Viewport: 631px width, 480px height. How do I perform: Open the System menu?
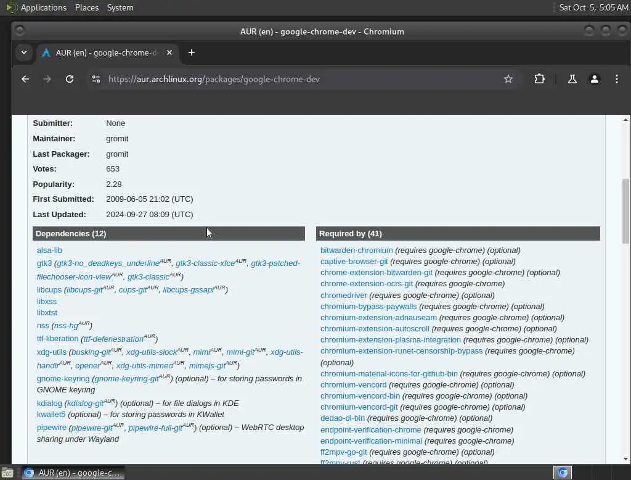coord(120,7)
